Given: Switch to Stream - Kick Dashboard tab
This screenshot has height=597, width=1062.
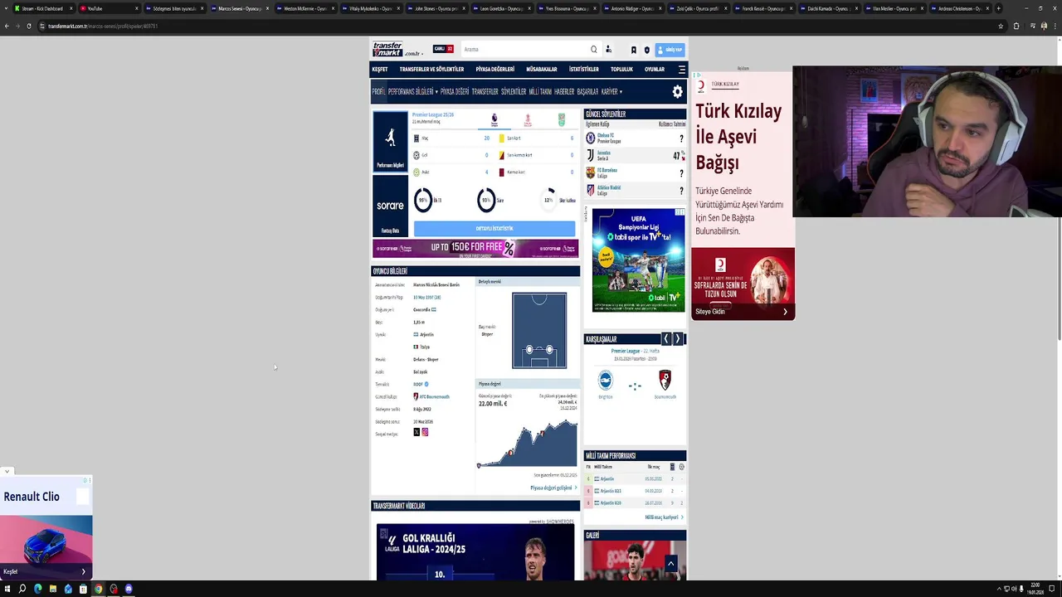Looking at the screenshot, I should coord(43,8).
